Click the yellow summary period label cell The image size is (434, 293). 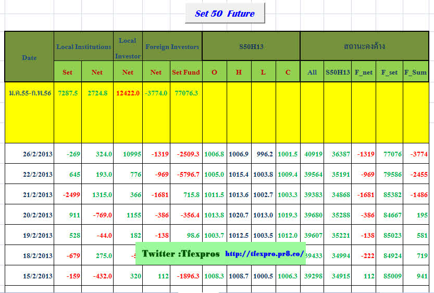(29, 93)
